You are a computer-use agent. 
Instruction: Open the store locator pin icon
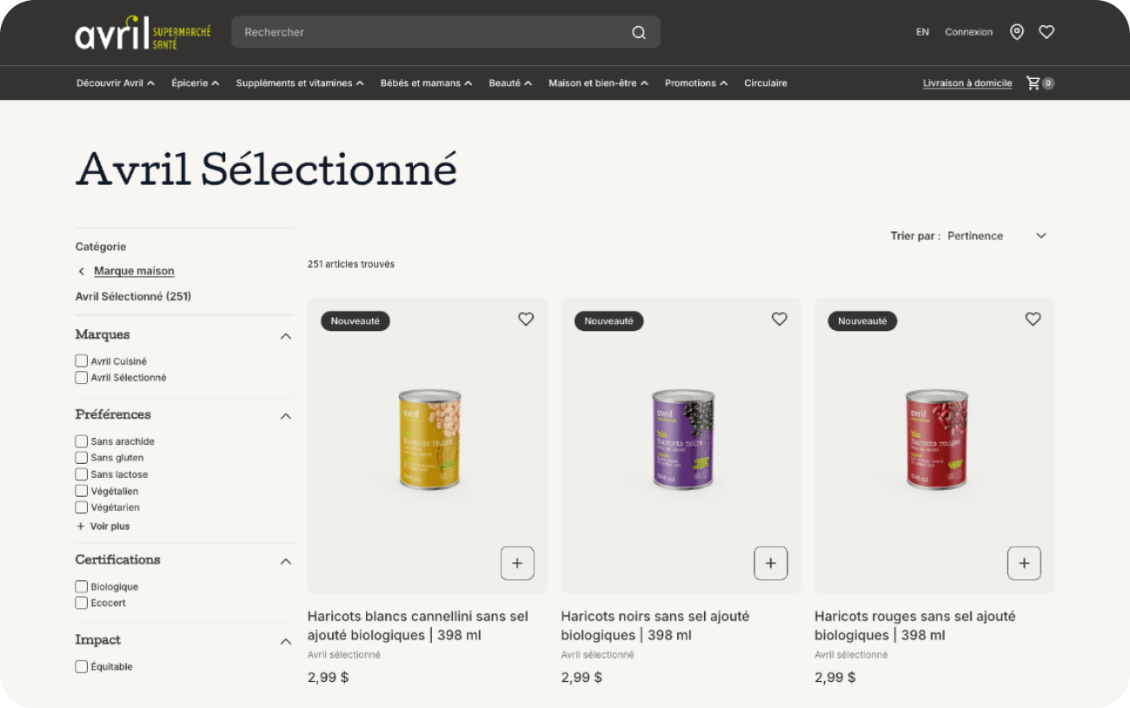1016,32
